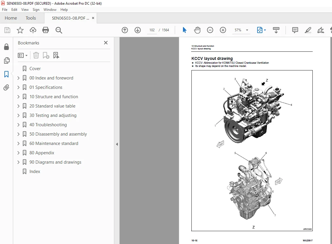Screen dimensions: 332x244
Task: Select the SEN06503-08.PDF document tab
Action: (70, 18)
